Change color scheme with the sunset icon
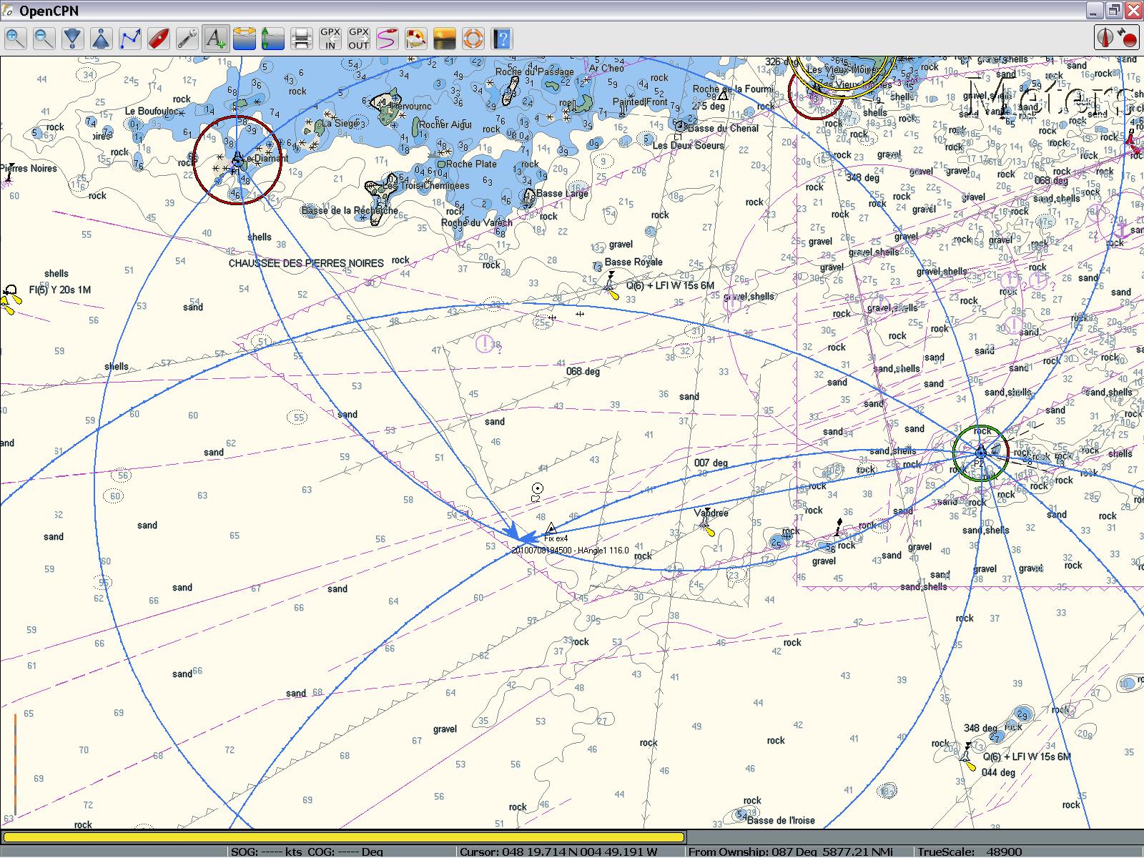The width and height of the screenshot is (1144, 858). tap(444, 39)
